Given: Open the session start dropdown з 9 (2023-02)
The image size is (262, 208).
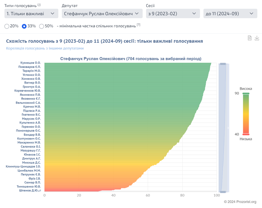Looking at the screenshot, I should (x=173, y=14).
